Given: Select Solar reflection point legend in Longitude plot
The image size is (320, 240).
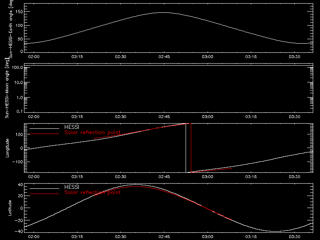Looking at the screenshot, I should tap(92, 132).
